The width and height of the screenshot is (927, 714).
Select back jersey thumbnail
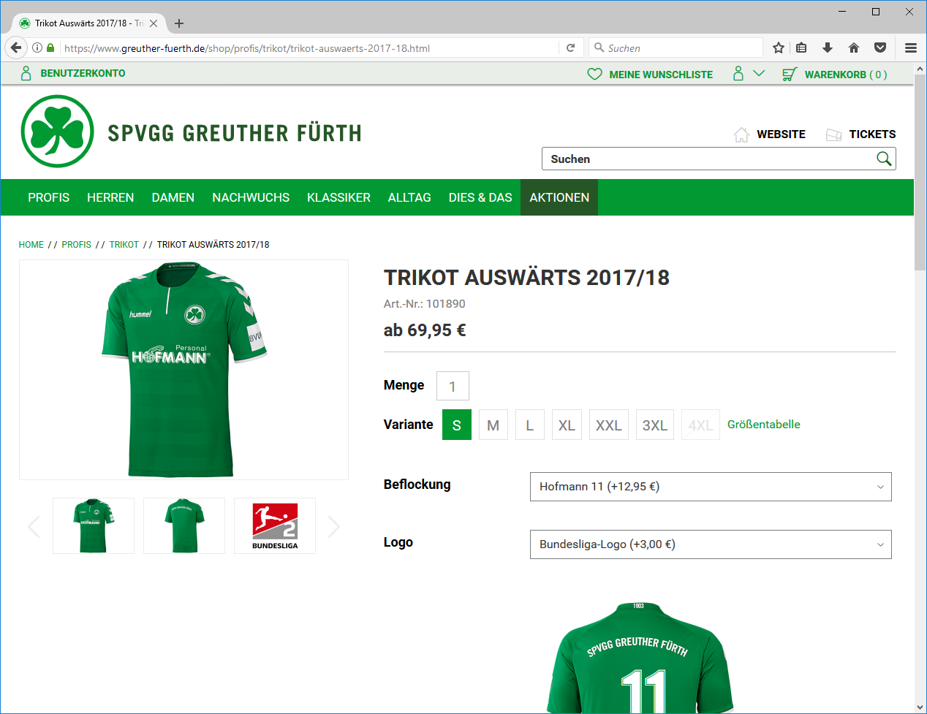184,526
